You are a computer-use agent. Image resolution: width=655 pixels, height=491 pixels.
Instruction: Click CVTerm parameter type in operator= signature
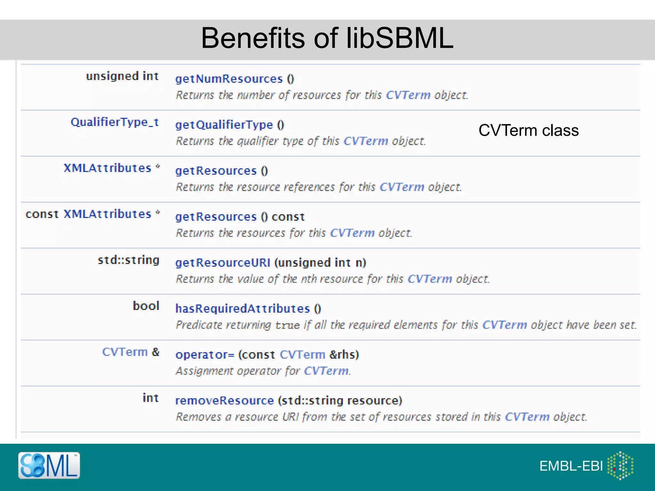click(303, 355)
